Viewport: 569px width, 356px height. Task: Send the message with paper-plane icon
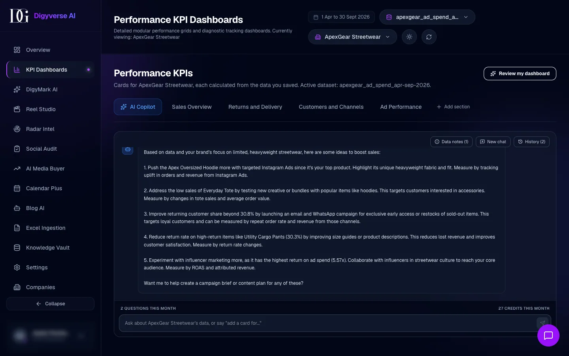coord(543,323)
